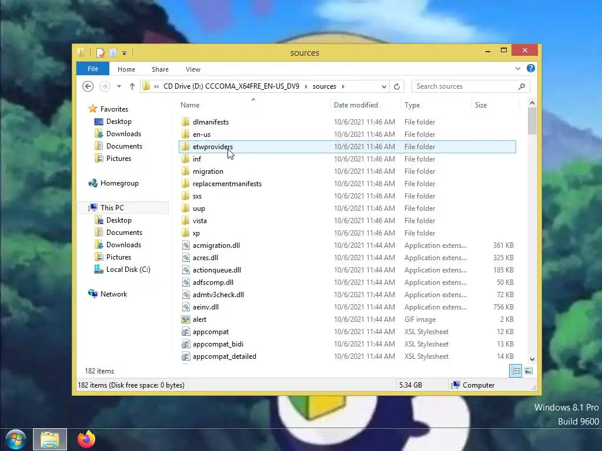Screen dimensions: 602x451
Task: Click the file list vertical scrollbar thumb
Action: click(532, 121)
